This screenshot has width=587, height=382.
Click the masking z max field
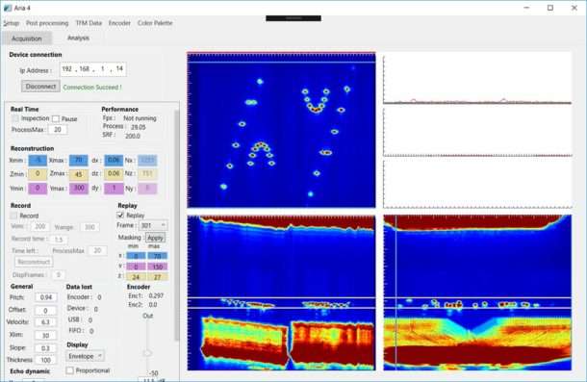(x=157, y=277)
